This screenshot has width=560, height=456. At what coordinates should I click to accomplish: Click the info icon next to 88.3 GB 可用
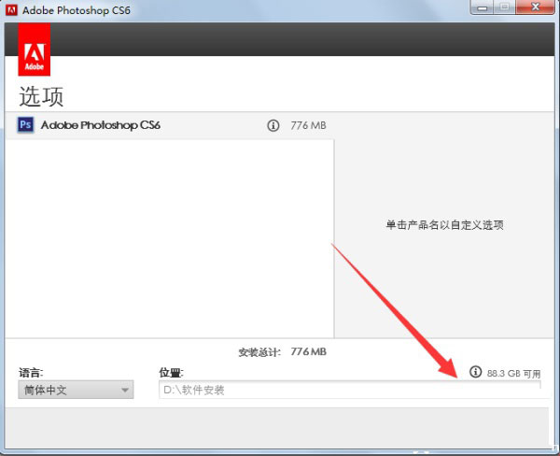pos(475,372)
